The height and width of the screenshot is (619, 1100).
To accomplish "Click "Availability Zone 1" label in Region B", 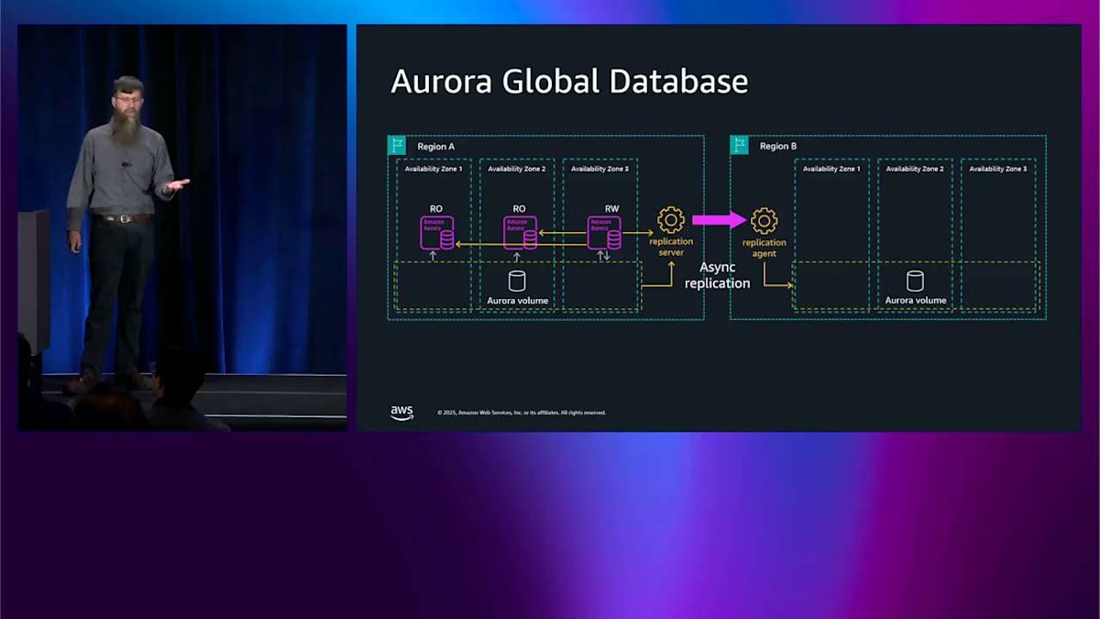I will point(831,169).
